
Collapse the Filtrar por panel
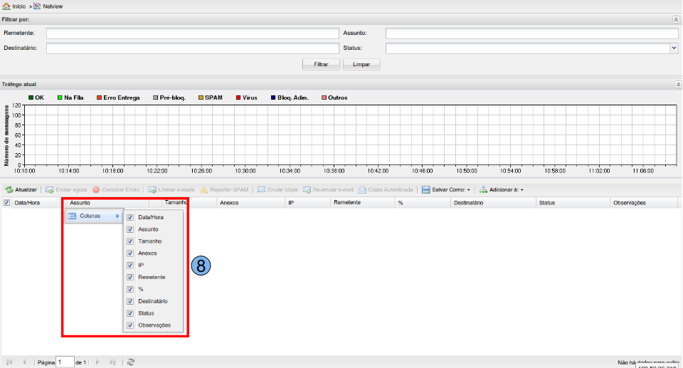point(676,20)
